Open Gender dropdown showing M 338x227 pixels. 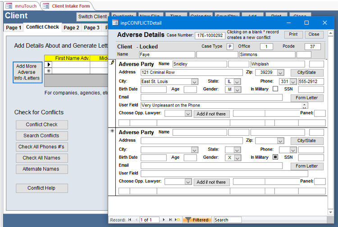tap(237, 89)
